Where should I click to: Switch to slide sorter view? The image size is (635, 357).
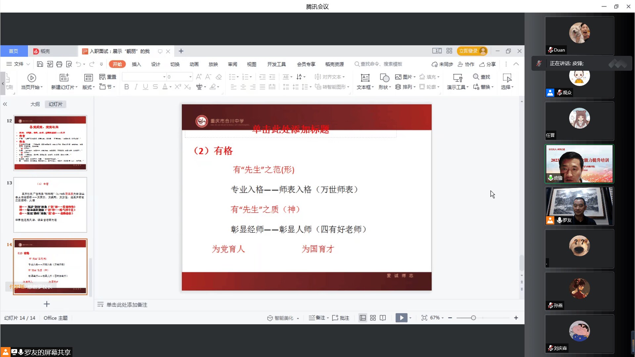click(373, 318)
